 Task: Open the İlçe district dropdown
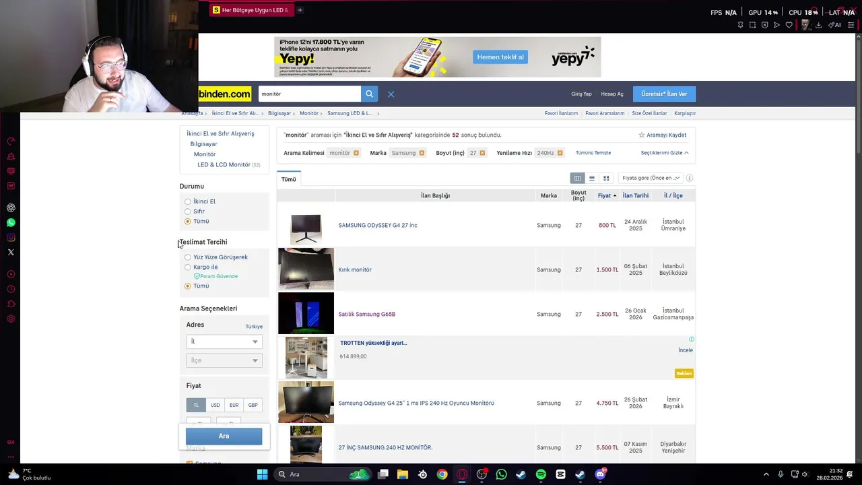pyautogui.click(x=224, y=360)
